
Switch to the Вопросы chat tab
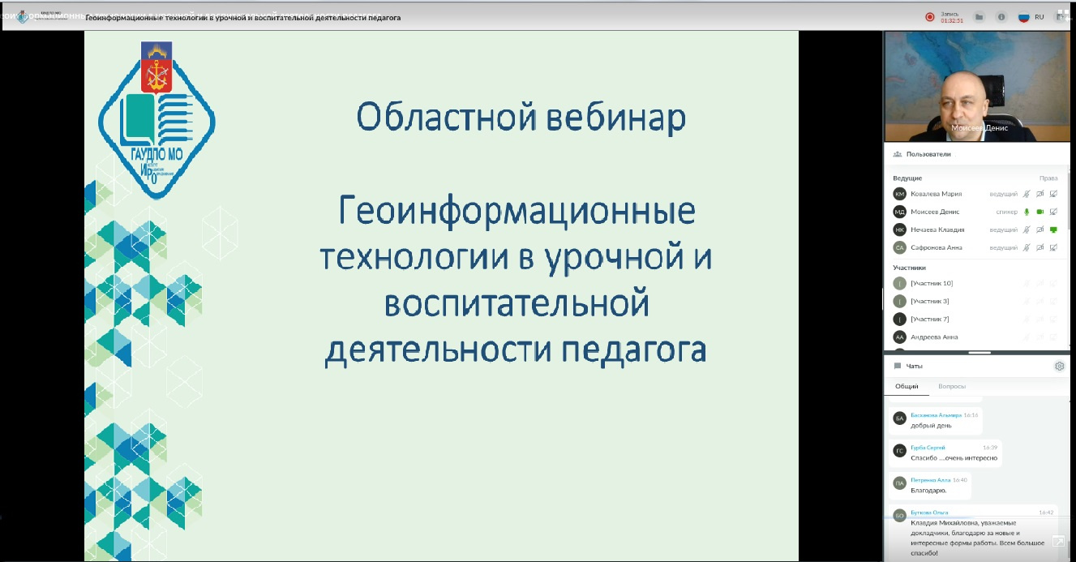[x=952, y=386]
